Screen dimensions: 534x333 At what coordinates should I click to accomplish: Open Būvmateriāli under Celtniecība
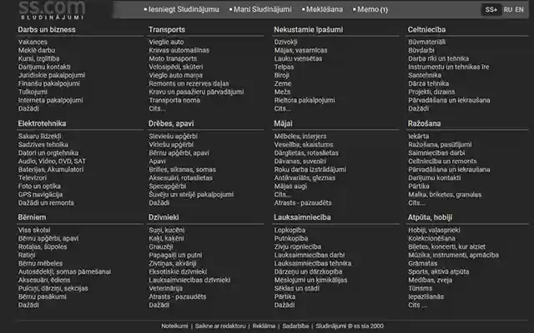(x=426, y=41)
